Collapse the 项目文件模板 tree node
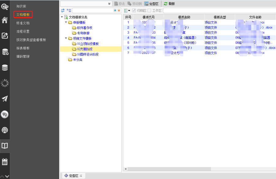The image size is (276, 179). click(66, 38)
